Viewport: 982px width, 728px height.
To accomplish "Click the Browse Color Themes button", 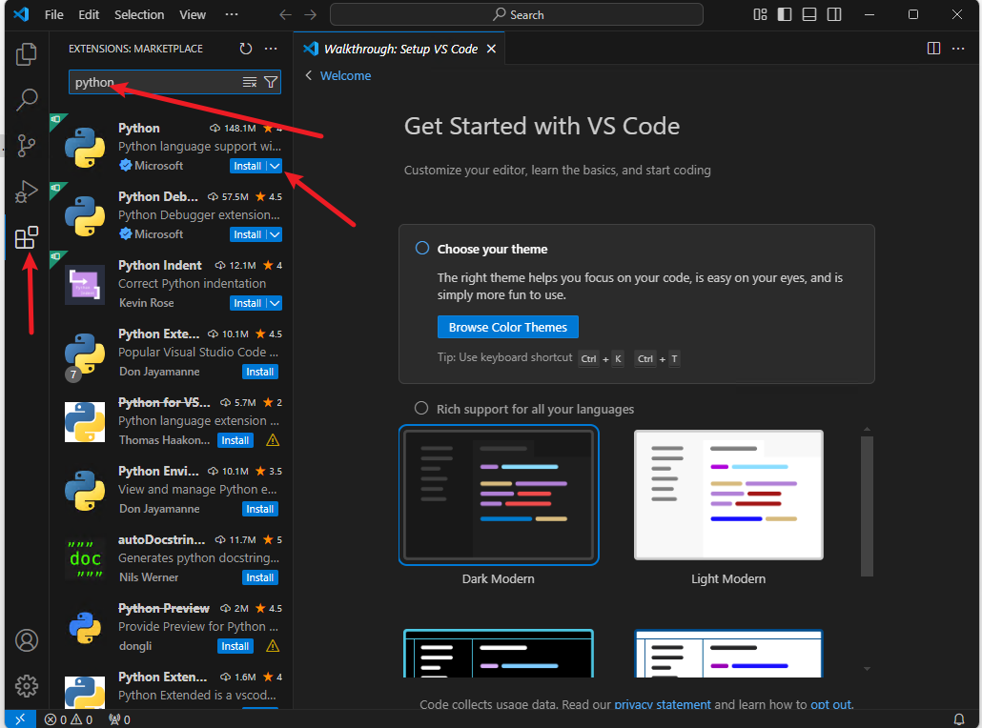I will tap(507, 328).
